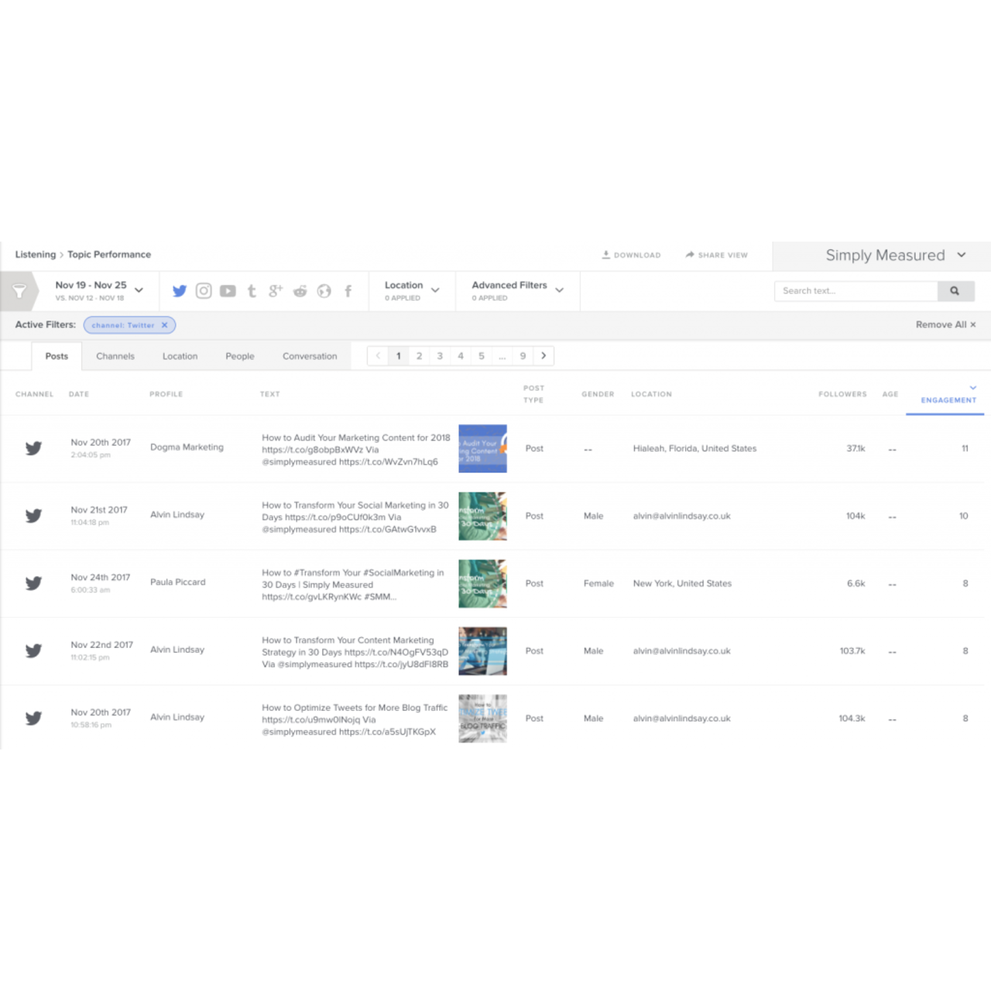Image resolution: width=991 pixels, height=991 pixels.
Task: Select the Facebook channel icon
Action: [348, 290]
